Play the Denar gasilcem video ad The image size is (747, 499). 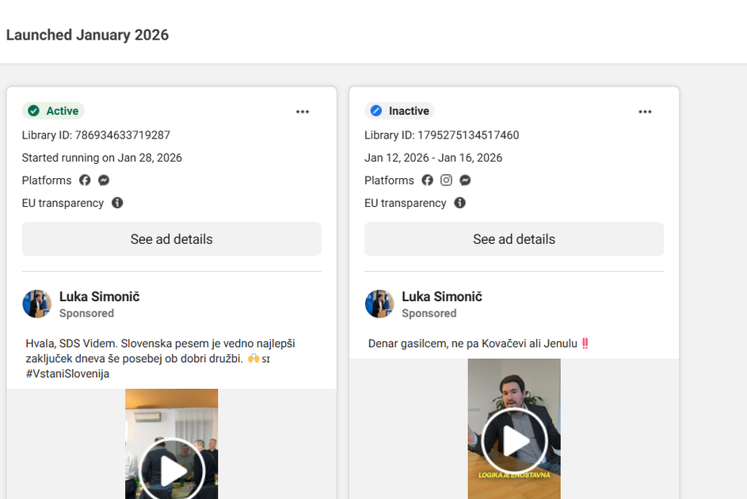[514, 440]
